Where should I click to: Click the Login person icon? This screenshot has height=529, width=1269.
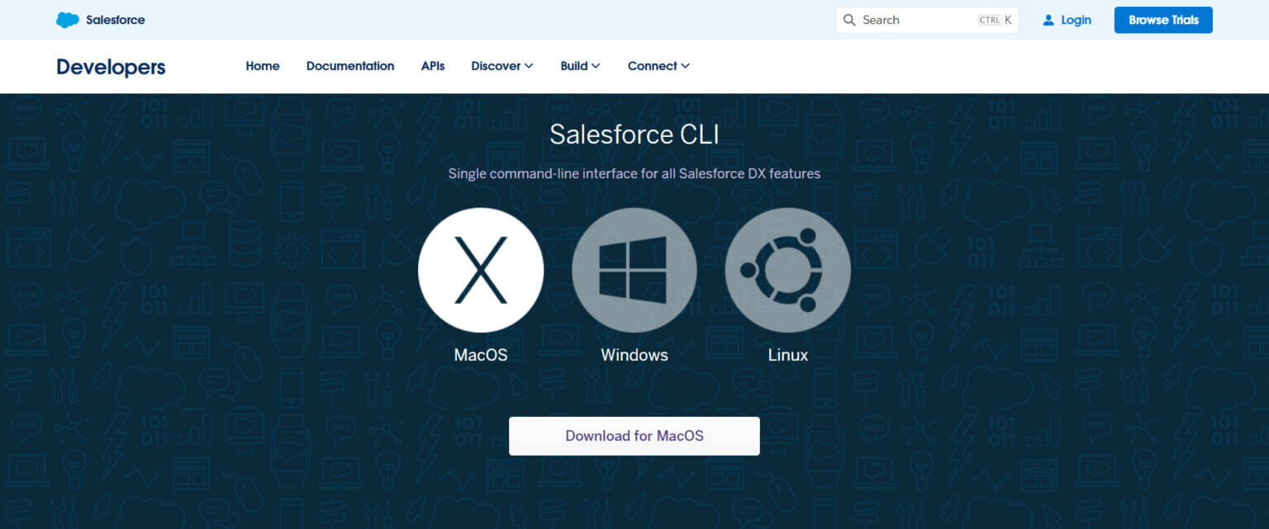1048,19
